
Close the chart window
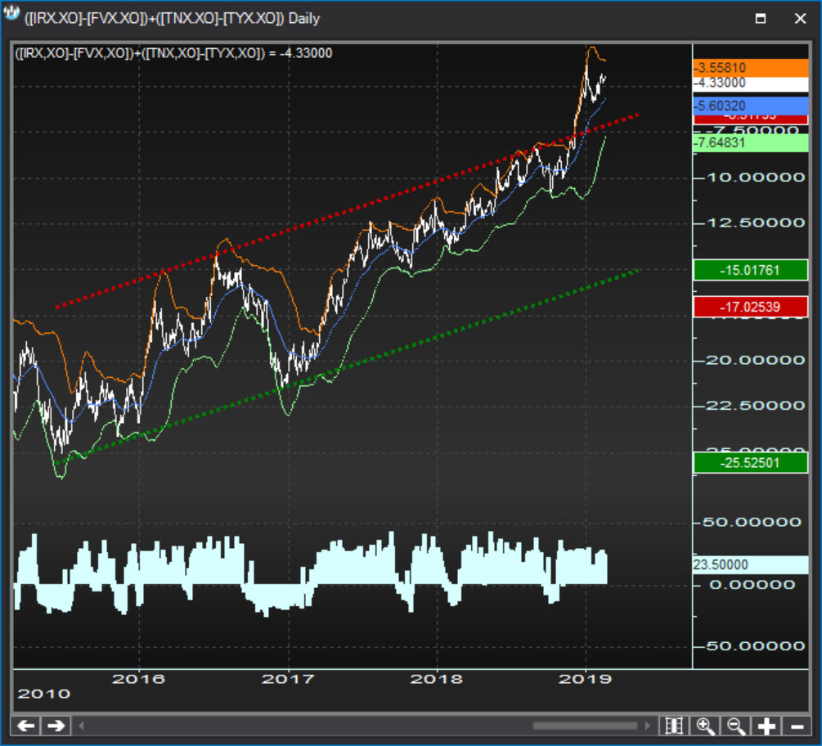798,19
